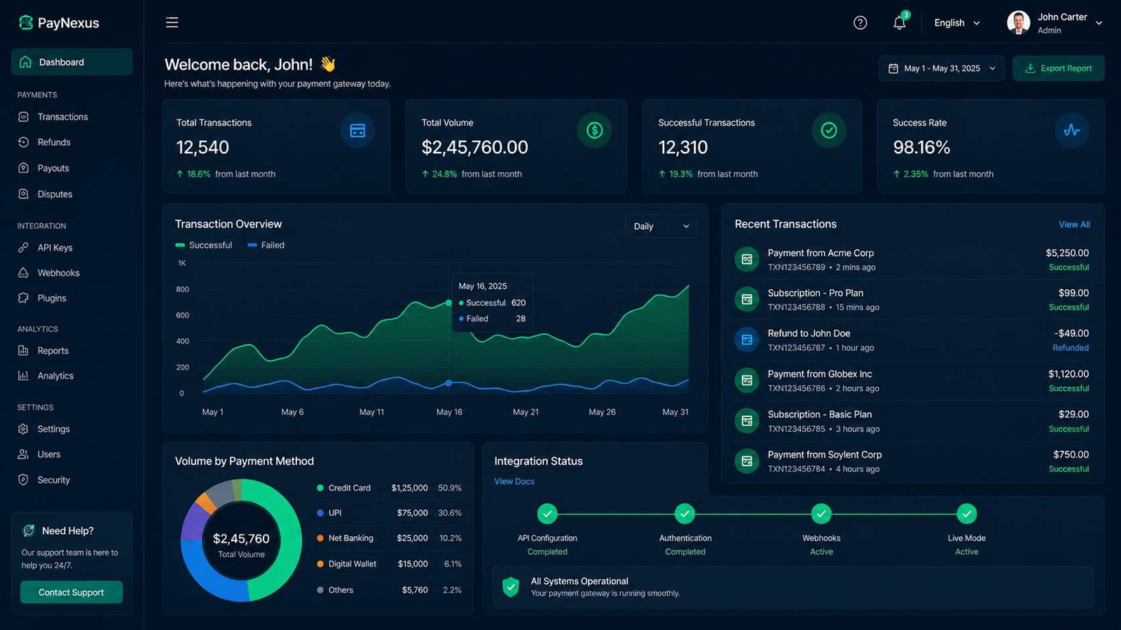Click the Total Volume dollar icon
Screen dimensions: 1121x630
[x=594, y=130]
